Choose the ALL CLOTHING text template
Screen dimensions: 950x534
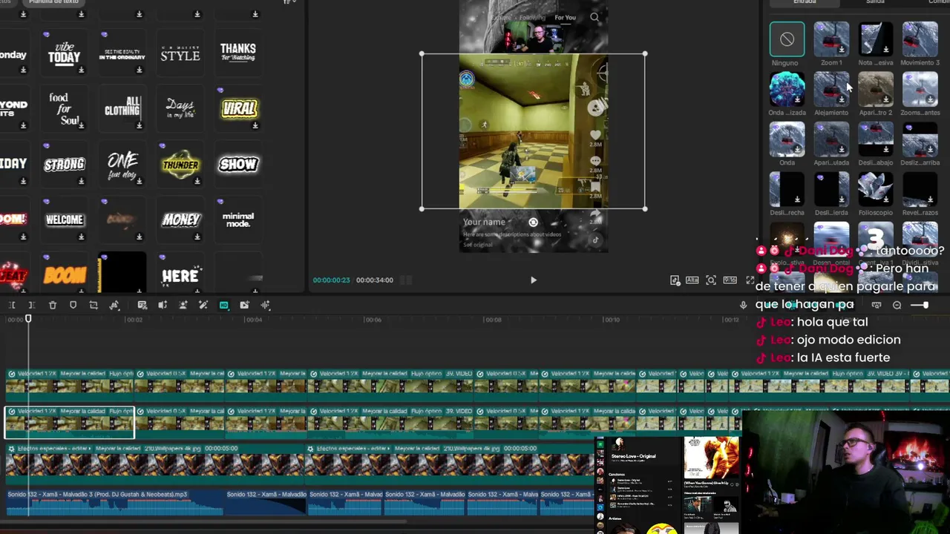pyautogui.click(x=122, y=108)
